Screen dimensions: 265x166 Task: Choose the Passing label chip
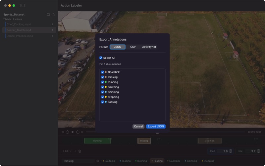click(157, 161)
